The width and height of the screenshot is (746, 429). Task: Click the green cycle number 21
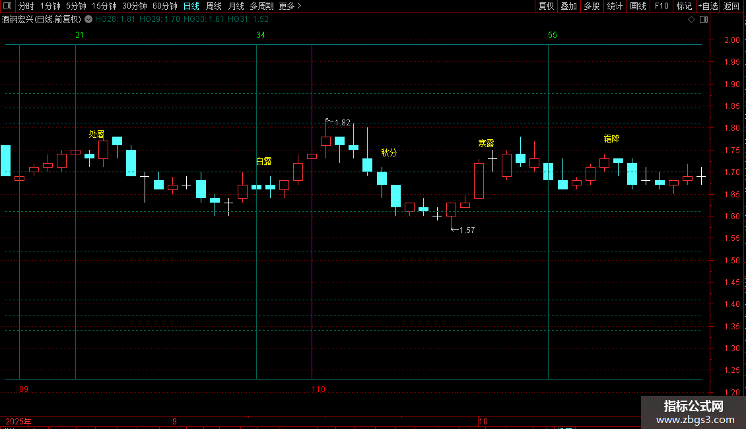pos(79,35)
